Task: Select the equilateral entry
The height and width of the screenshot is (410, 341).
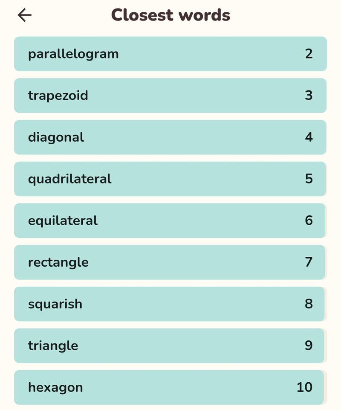Action: (x=170, y=221)
